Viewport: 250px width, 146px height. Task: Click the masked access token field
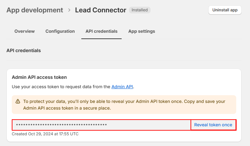point(101,125)
